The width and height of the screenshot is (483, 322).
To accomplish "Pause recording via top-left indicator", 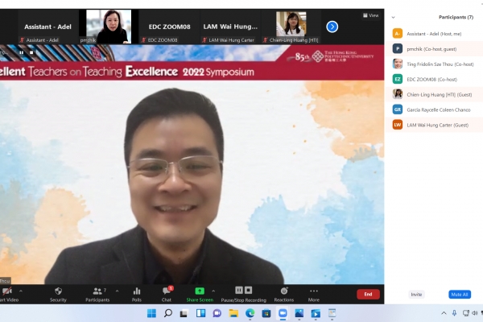I will point(21,52).
